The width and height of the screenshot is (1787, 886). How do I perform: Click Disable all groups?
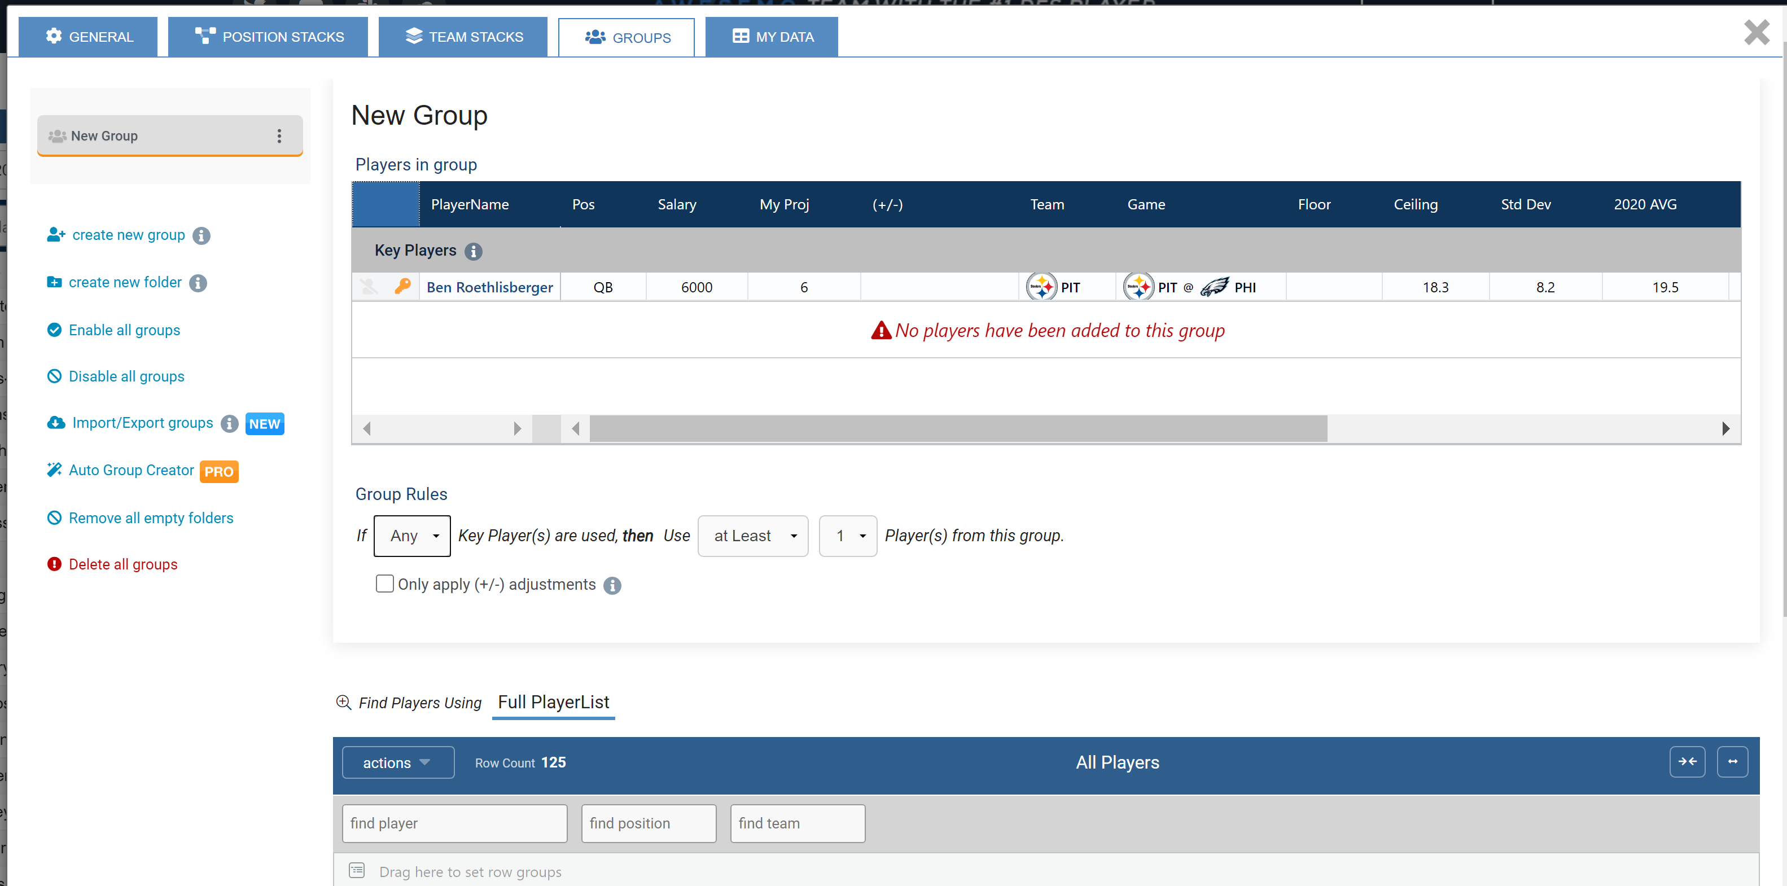coord(126,377)
